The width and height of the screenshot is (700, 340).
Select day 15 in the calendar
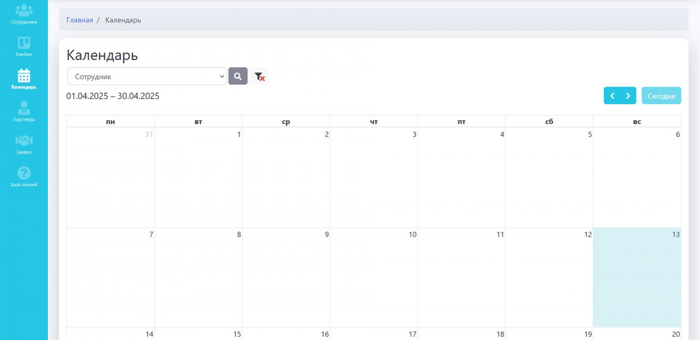point(198,334)
